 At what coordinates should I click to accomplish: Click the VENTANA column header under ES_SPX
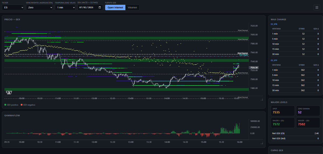click(x=276, y=29)
